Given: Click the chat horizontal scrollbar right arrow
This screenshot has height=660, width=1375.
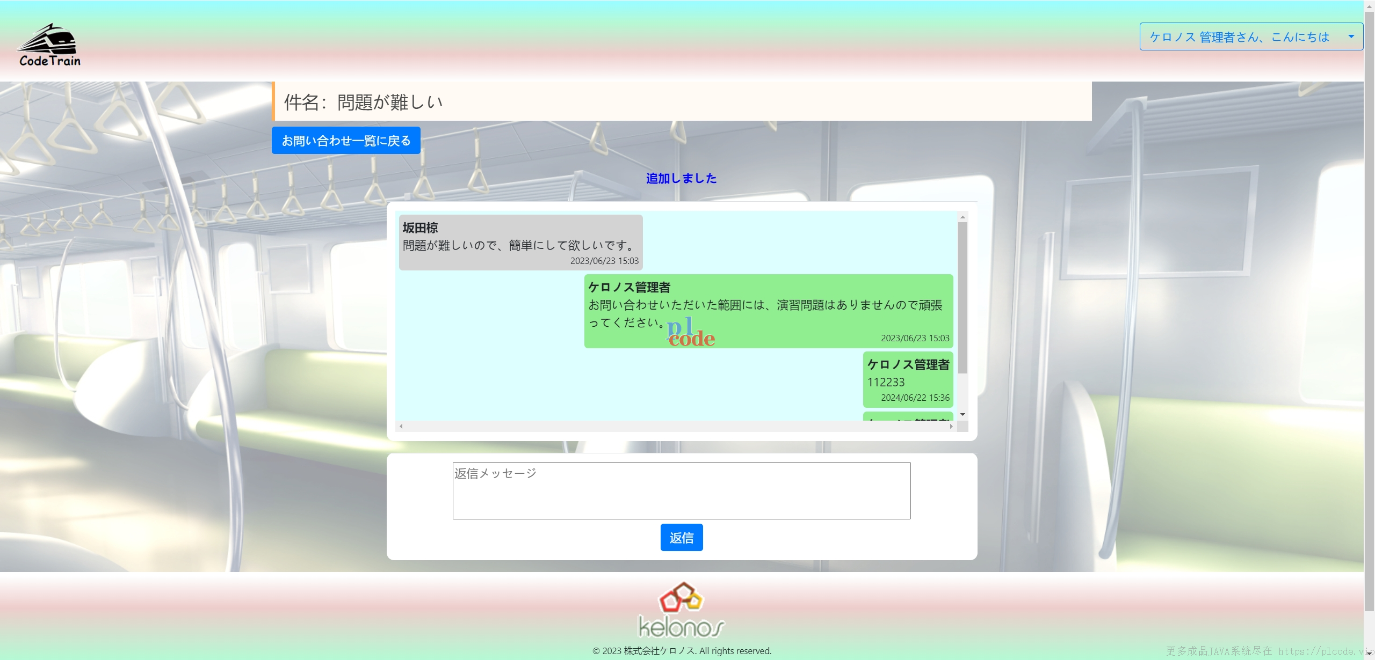Looking at the screenshot, I should [951, 427].
